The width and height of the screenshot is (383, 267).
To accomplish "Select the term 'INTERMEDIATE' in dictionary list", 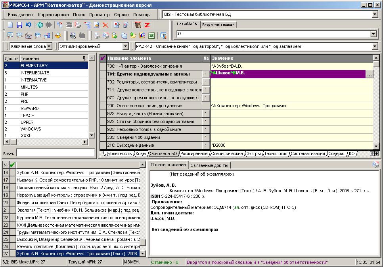I will coord(46,73).
